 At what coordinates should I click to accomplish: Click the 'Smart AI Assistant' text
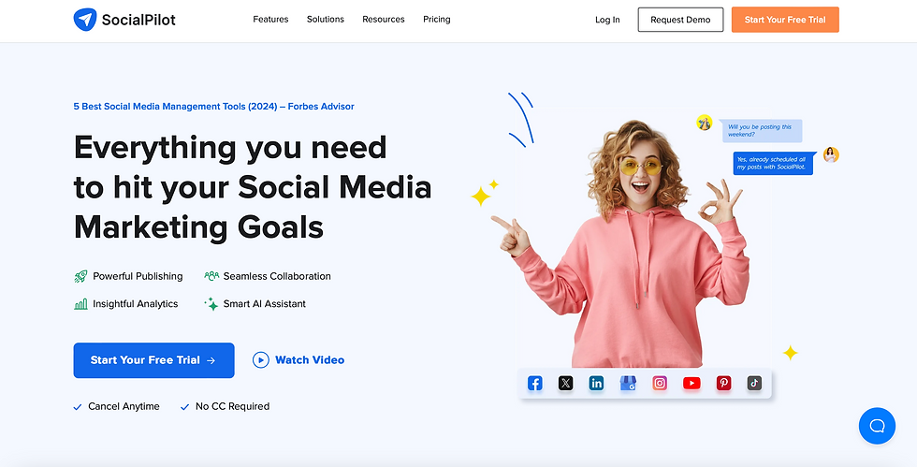point(264,304)
